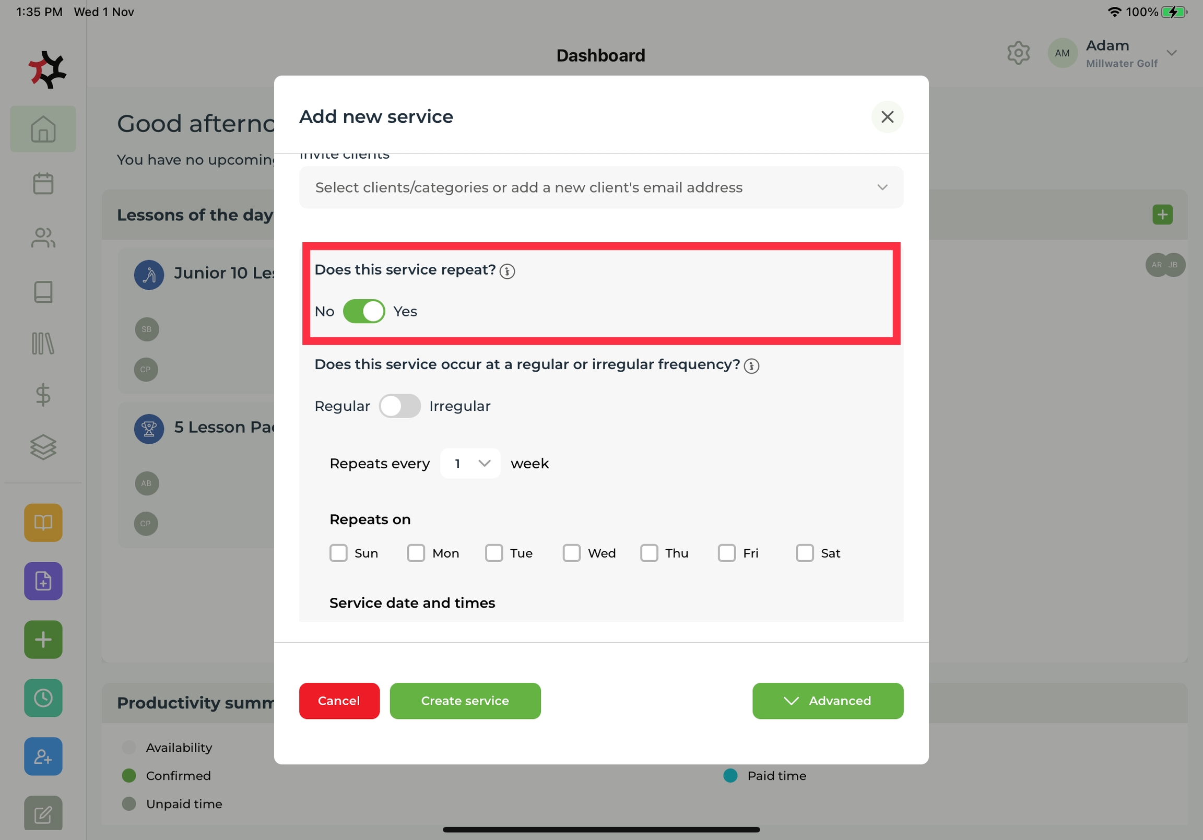The image size is (1203, 840).
Task: Open the invite clients selection dropdown
Action: click(x=601, y=187)
